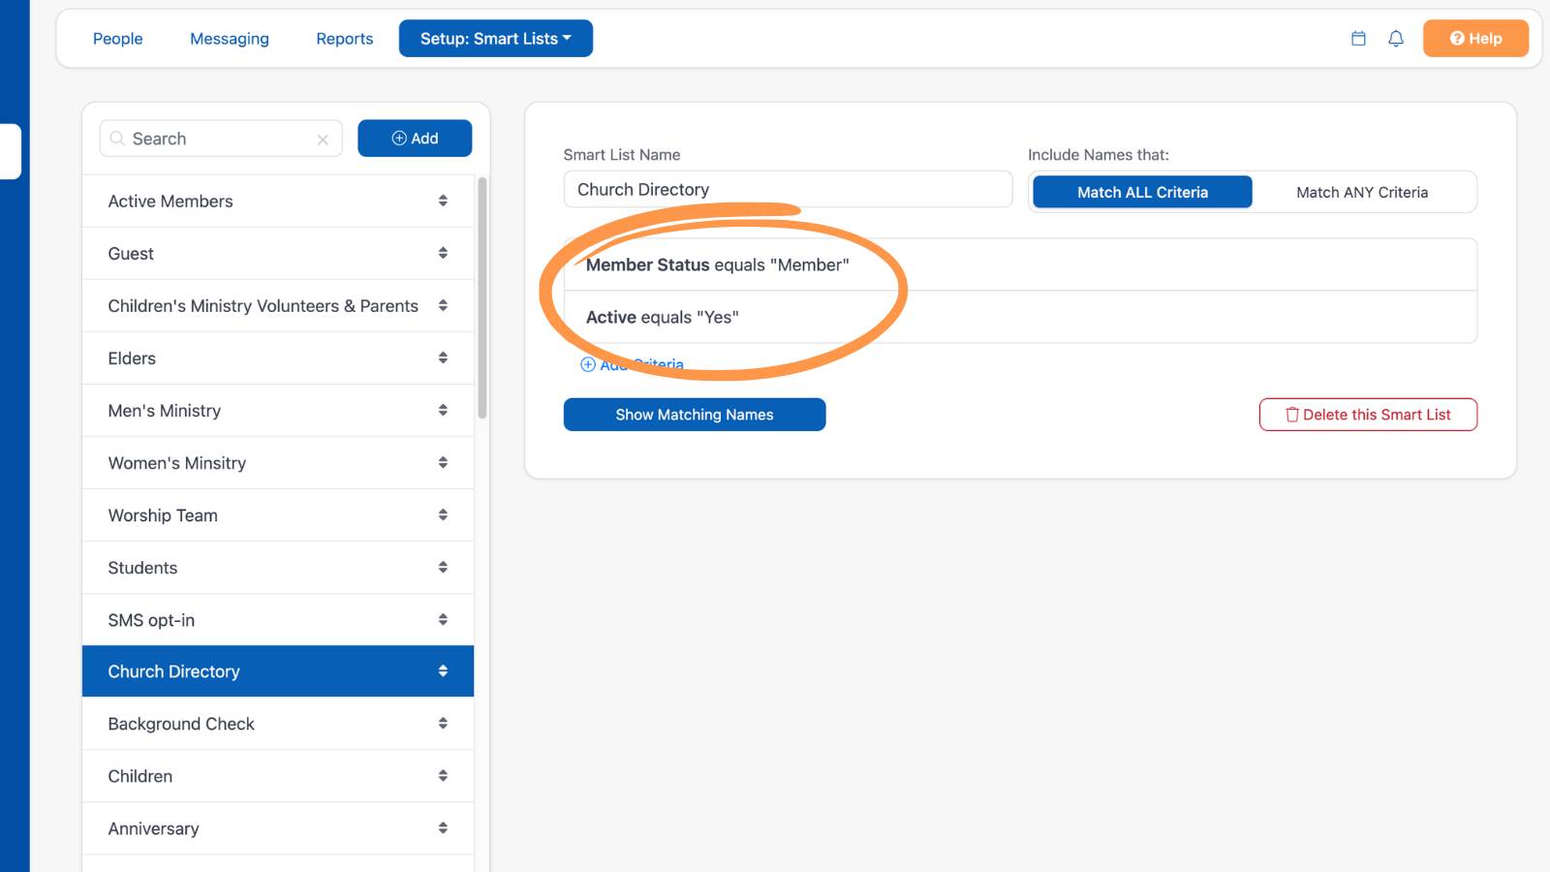
Task: Go to People tab
Action: pyautogui.click(x=117, y=39)
